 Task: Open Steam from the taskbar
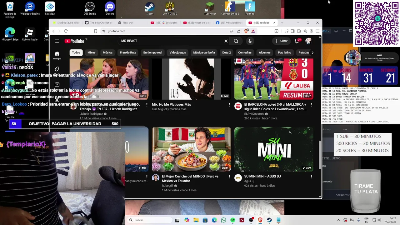[x=269, y=220]
